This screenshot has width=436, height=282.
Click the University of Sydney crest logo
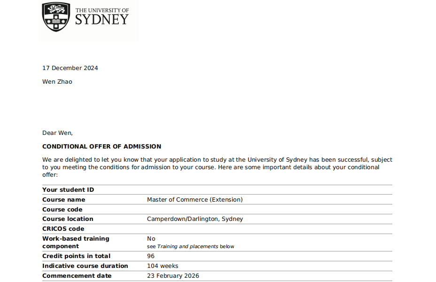click(57, 16)
